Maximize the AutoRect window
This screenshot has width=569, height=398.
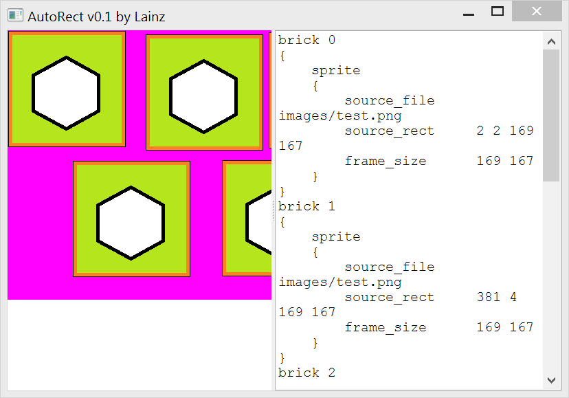pos(497,12)
